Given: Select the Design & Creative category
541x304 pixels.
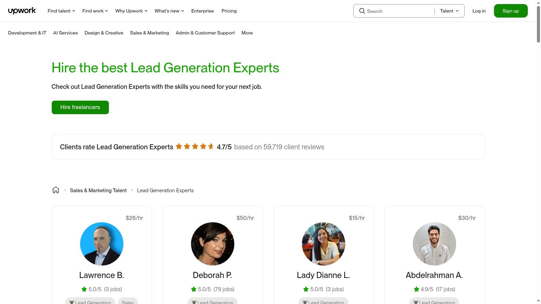Looking at the screenshot, I should click(104, 33).
